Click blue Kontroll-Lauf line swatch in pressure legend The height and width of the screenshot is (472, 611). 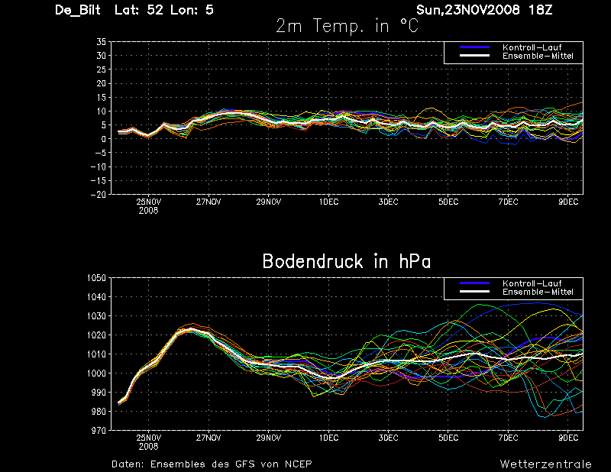(x=474, y=284)
